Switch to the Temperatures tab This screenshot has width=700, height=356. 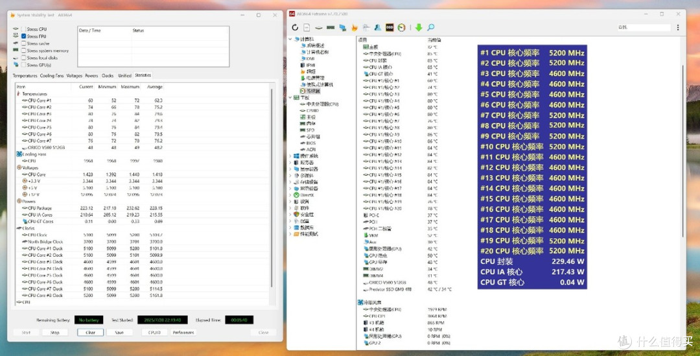coord(25,76)
